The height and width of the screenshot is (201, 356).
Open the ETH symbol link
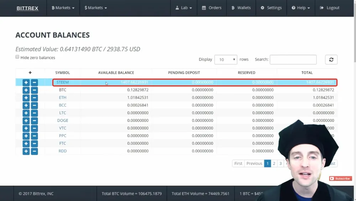pos(63,97)
